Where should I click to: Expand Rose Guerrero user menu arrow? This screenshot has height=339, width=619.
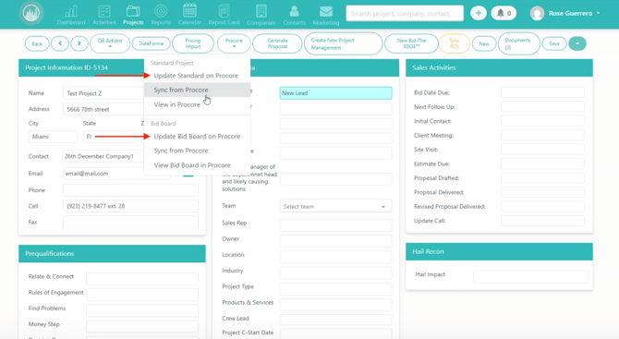(x=598, y=13)
